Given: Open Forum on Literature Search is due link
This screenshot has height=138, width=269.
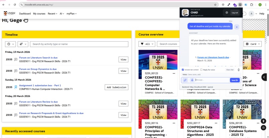Looking at the screenshot, I should 38,58.
